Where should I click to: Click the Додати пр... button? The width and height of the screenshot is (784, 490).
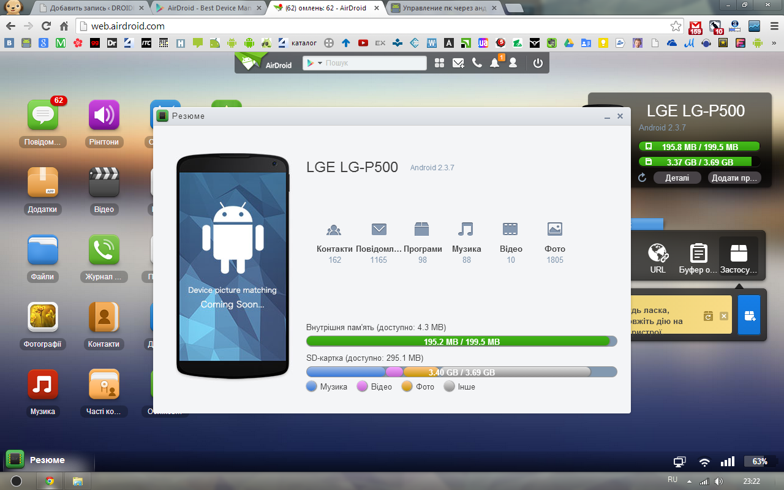[734, 178]
